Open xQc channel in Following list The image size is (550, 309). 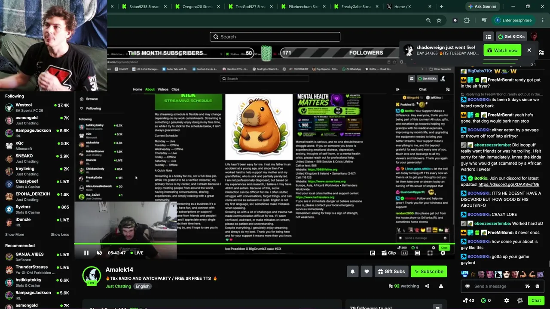tap(37, 145)
